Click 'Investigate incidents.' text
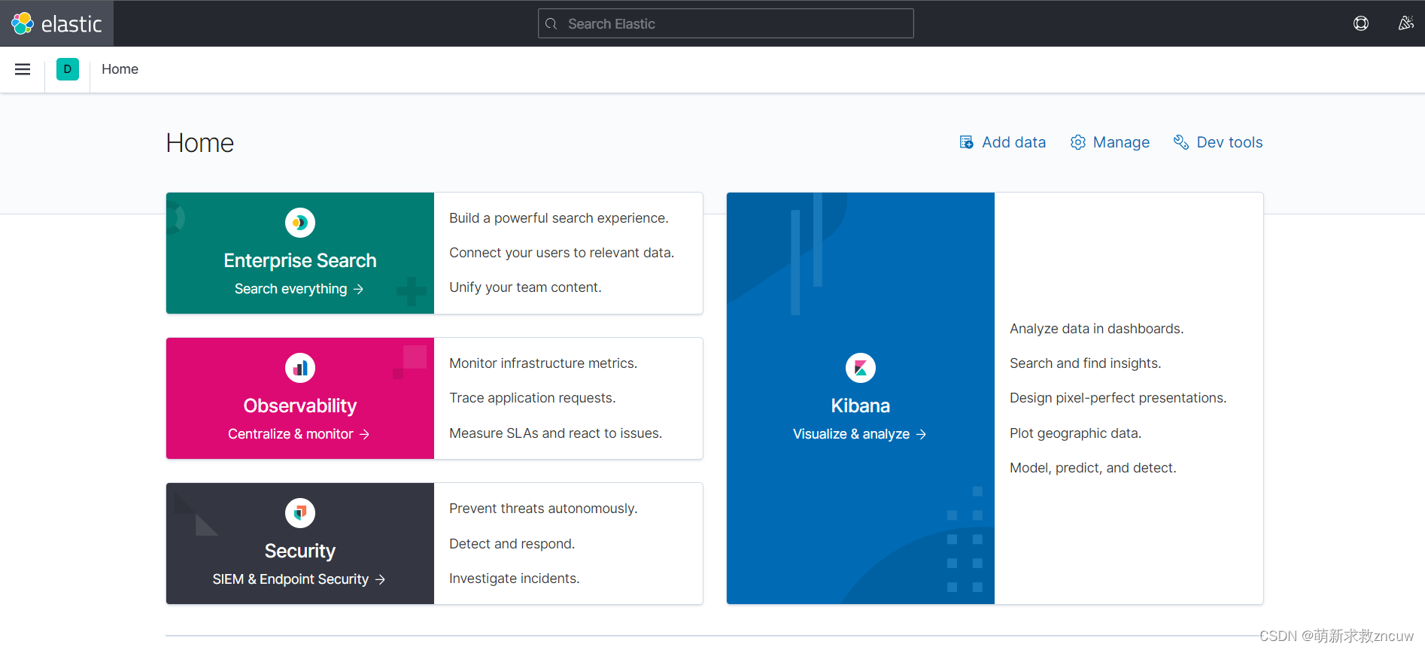Screen dimensions: 1425x650 click(x=515, y=579)
